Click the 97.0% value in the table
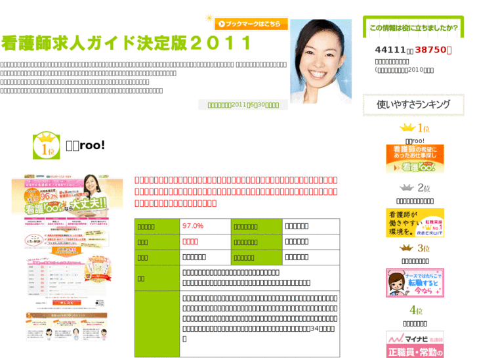 click(193, 226)
